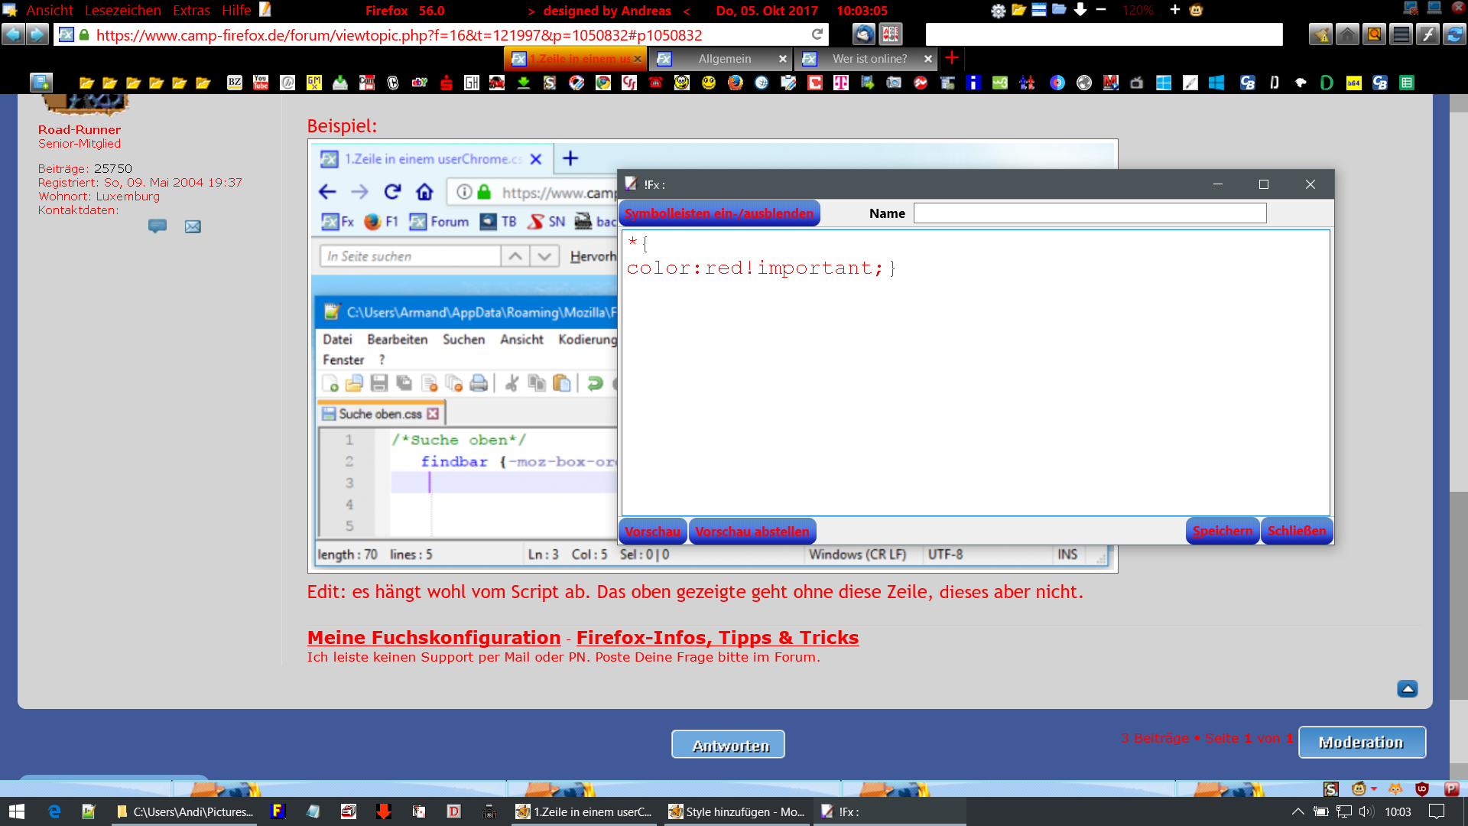The width and height of the screenshot is (1468, 826).
Task: Open the YouTube bookmark icon
Action: point(261,83)
